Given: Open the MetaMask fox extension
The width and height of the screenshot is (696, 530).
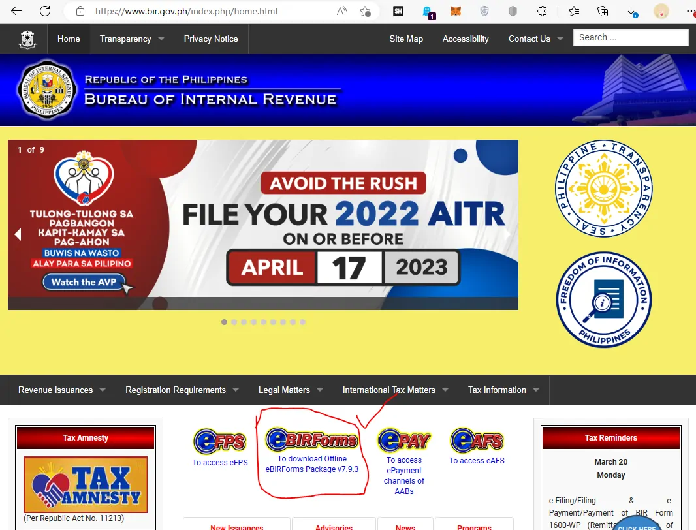Looking at the screenshot, I should (x=456, y=11).
